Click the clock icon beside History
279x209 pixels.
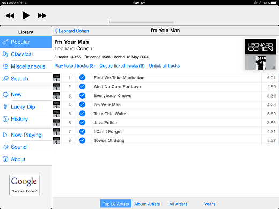pos(5,119)
